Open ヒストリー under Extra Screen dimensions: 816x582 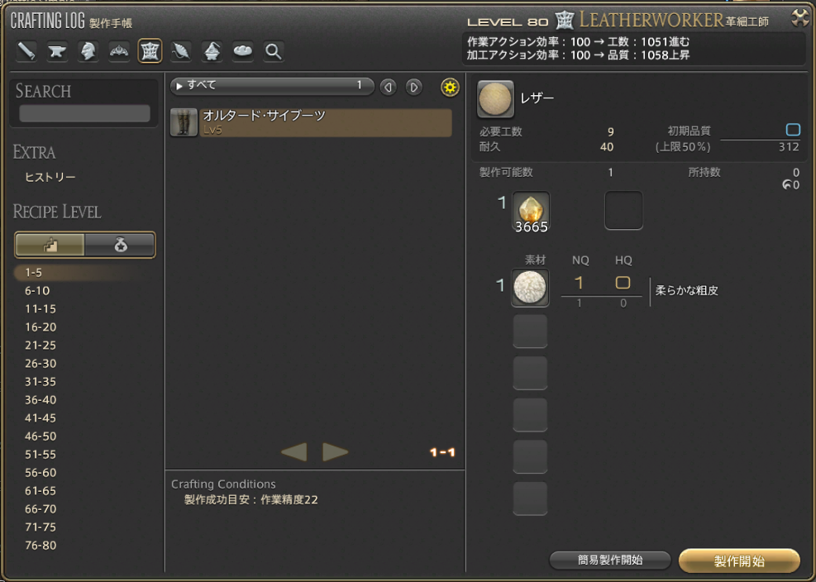[x=50, y=178]
